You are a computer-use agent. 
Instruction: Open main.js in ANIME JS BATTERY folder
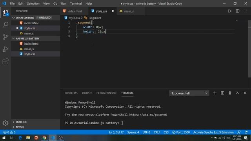point(36,49)
